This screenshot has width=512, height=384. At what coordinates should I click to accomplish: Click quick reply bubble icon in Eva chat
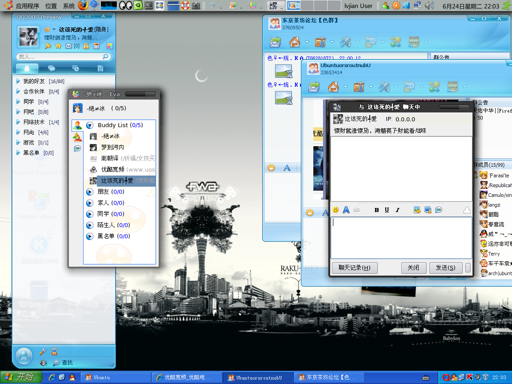(x=439, y=210)
